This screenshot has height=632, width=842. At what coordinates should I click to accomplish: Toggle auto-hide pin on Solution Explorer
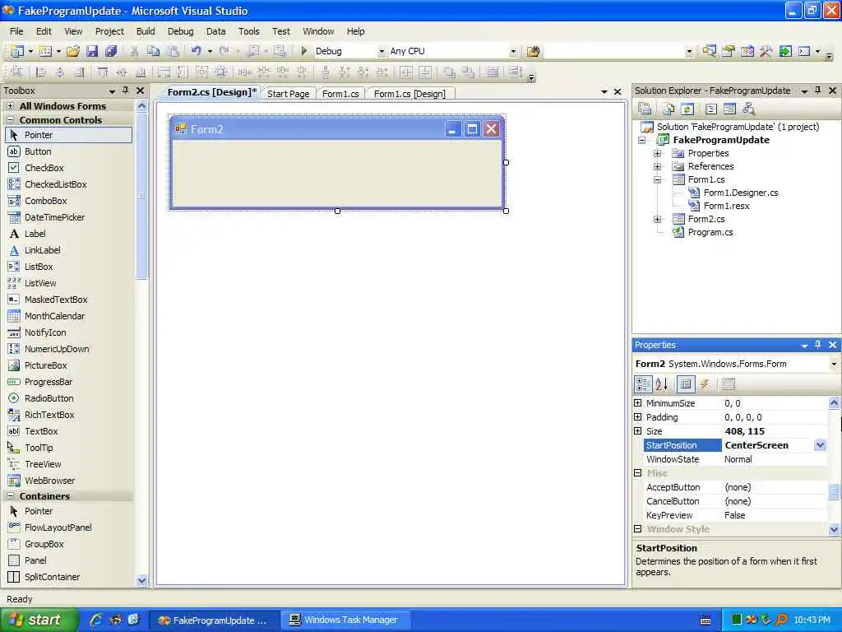(x=818, y=91)
